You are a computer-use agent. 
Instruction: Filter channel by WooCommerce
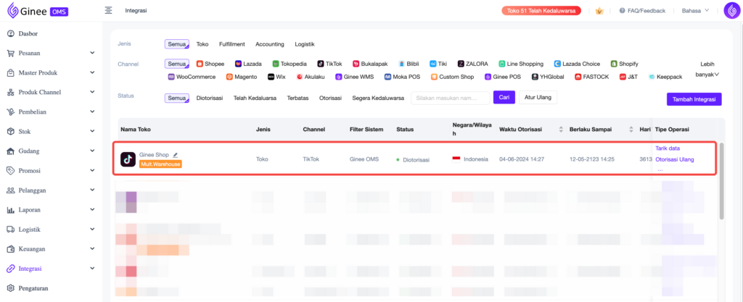(x=192, y=77)
